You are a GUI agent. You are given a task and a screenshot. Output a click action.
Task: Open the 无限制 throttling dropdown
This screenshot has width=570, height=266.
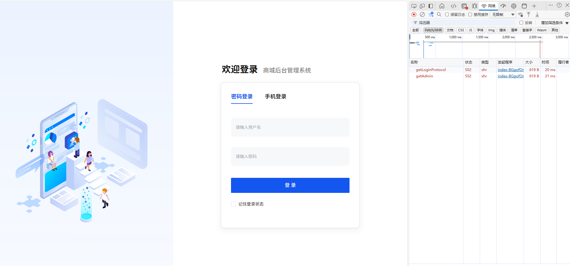503,14
